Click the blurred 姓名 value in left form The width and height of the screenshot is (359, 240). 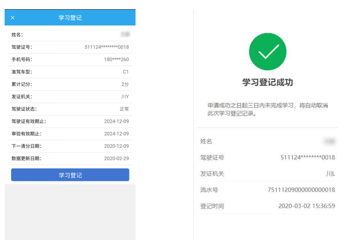click(x=125, y=35)
